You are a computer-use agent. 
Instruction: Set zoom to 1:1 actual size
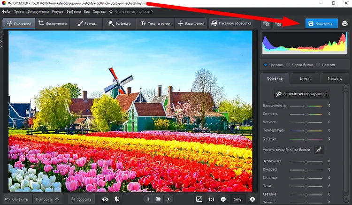pos(211,199)
